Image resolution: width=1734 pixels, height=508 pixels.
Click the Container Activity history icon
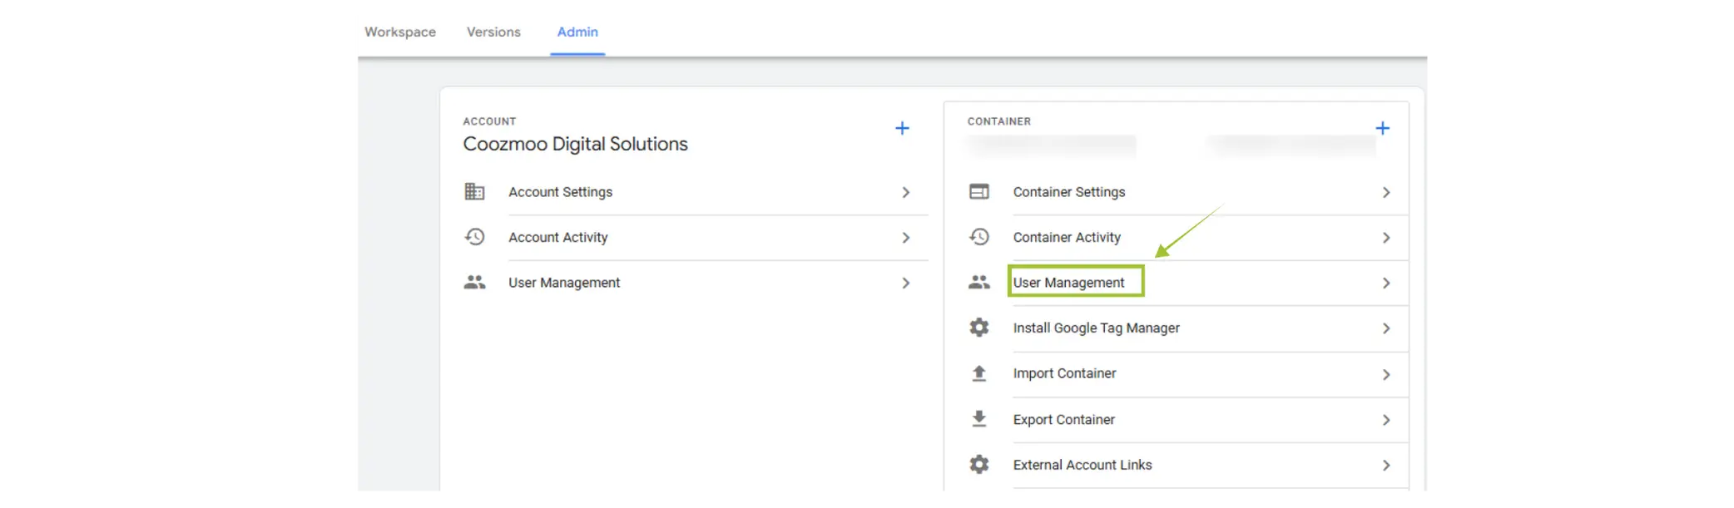pyautogui.click(x=979, y=237)
